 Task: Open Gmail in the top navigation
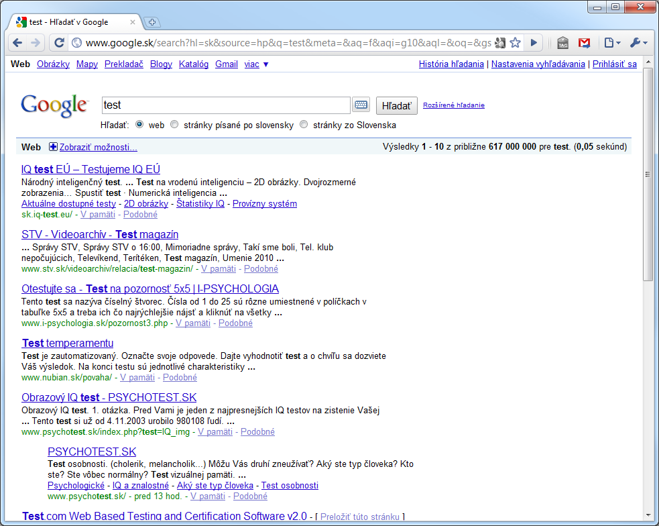pyautogui.click(x=227, y=64)
